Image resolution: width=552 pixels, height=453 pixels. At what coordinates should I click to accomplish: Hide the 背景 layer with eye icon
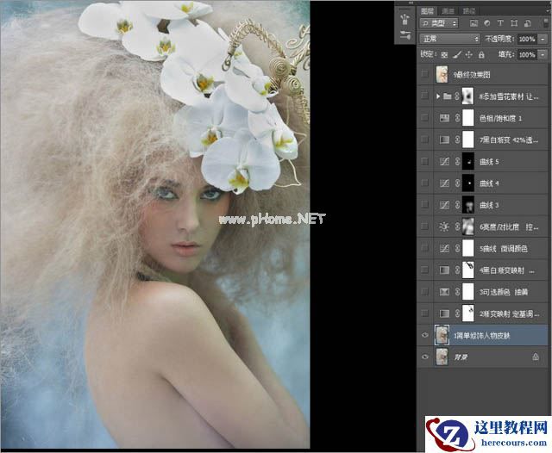click(425, 357)
